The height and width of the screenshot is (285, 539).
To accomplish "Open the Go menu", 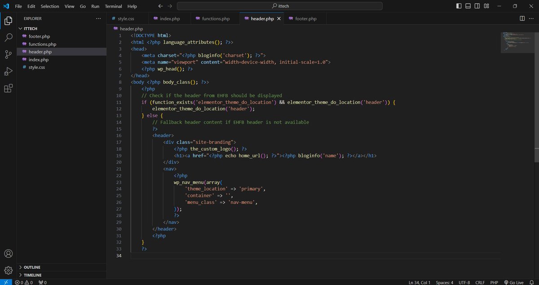I will point(83,6).
